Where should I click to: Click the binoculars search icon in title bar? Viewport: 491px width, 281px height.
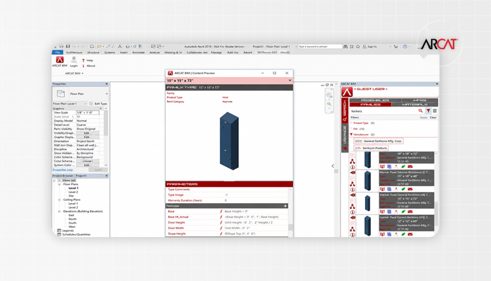point(345,46)
